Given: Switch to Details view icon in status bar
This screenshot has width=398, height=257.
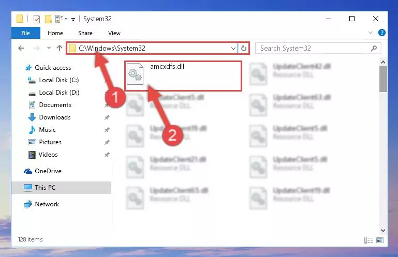Looking at the screenshot, I should coord(368,240).
